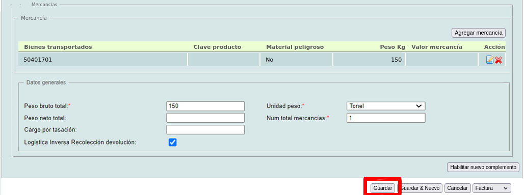The width and height of the screenshot is (524, 195).
Task: Open the Unidad peso dropdown
Action: (386, 106)
